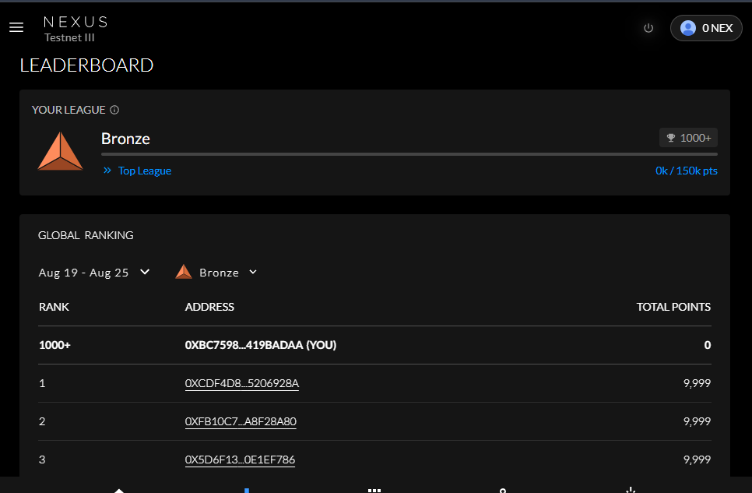Click the RANK column header

click(54, 307)
